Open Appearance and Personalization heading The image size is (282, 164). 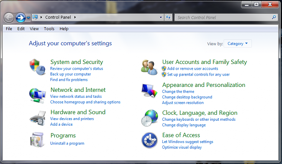[x=203, y=85]
